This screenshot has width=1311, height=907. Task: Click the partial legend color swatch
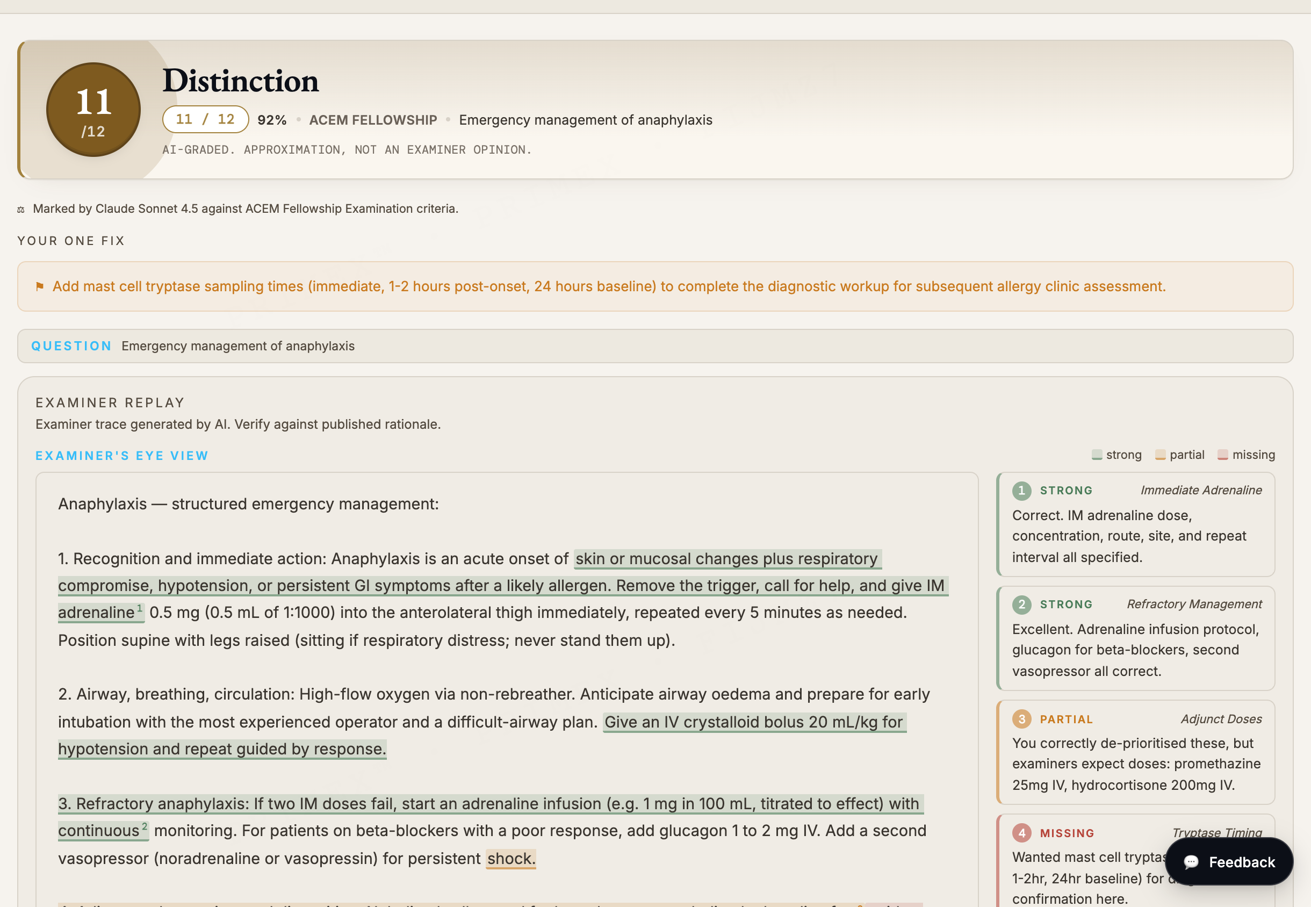(x=1161, y=455)
